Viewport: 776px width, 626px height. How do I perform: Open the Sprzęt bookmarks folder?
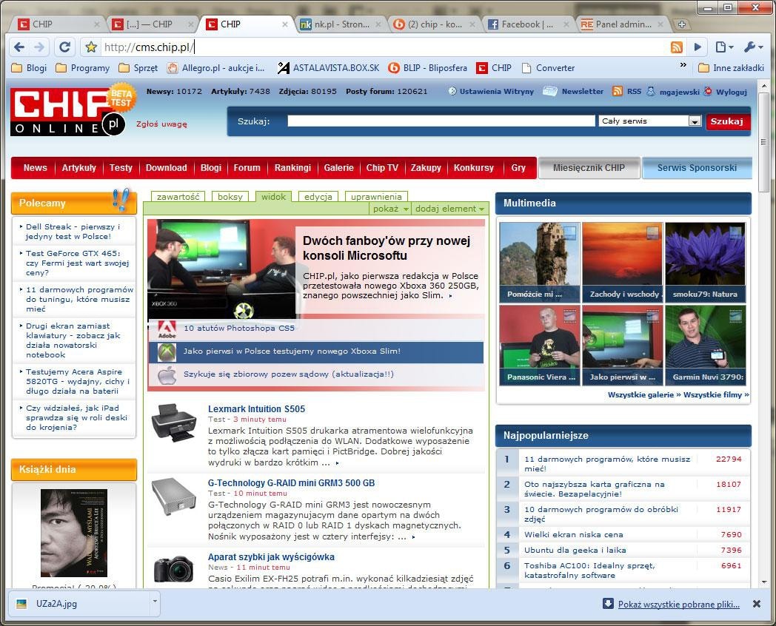click(138, 68)
